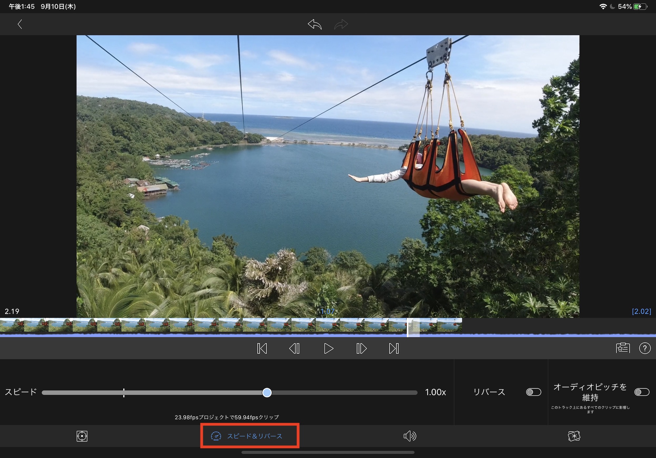Viewport: 656px width, 458px height.
Task: Open the help question mark
Action: pyautogui.click(x=645, y=348)
